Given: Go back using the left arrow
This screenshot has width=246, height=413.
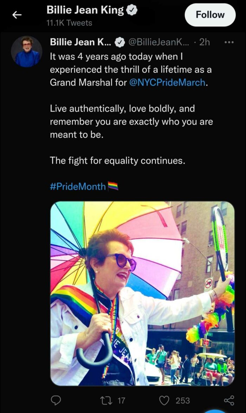Looking at the screenshot, I should [x=17, y=15].
